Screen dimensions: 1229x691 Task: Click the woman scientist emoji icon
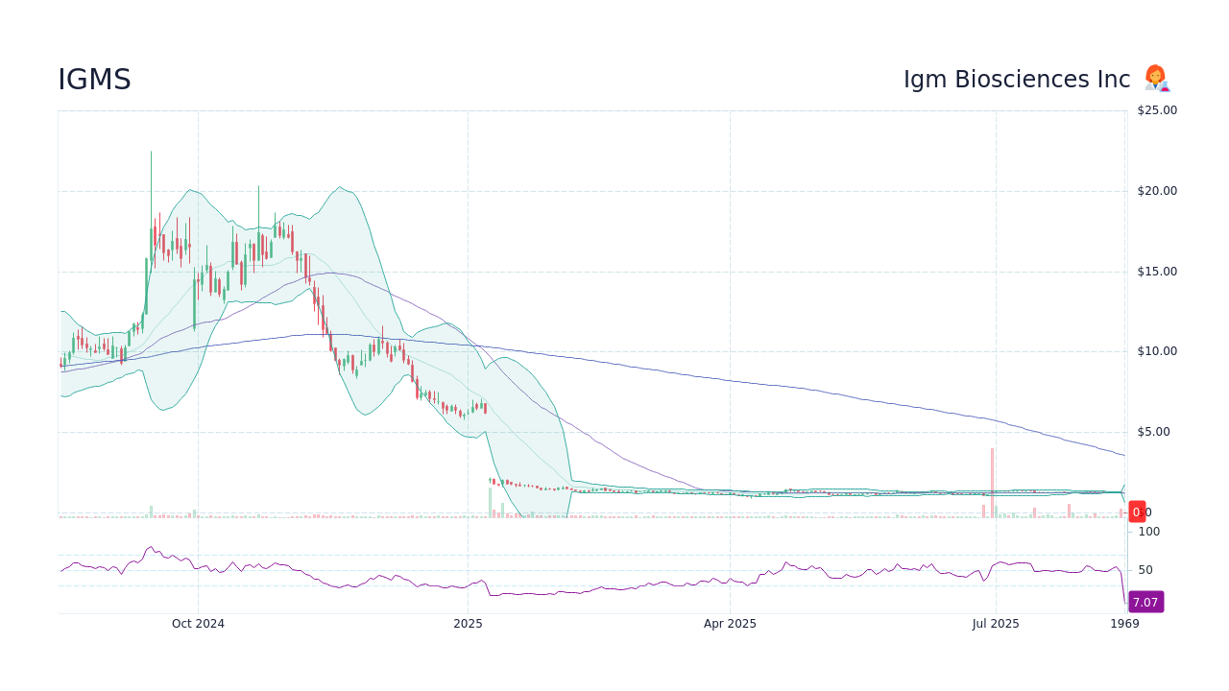pos(1155,79)
